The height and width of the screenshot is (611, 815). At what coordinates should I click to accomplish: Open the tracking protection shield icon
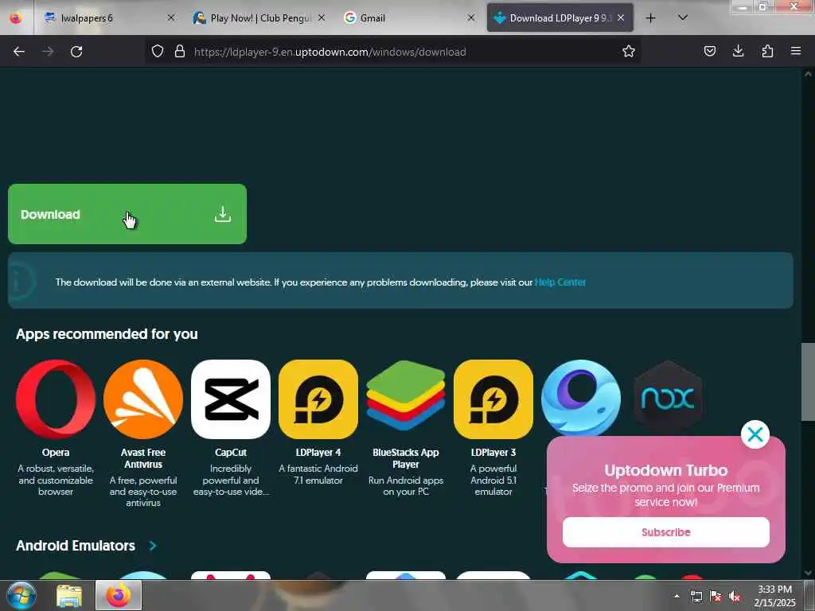tap(158, 52)
